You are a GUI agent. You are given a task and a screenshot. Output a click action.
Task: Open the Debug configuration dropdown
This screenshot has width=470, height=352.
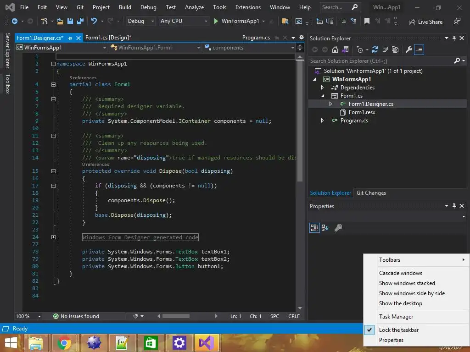click(140, 21)
